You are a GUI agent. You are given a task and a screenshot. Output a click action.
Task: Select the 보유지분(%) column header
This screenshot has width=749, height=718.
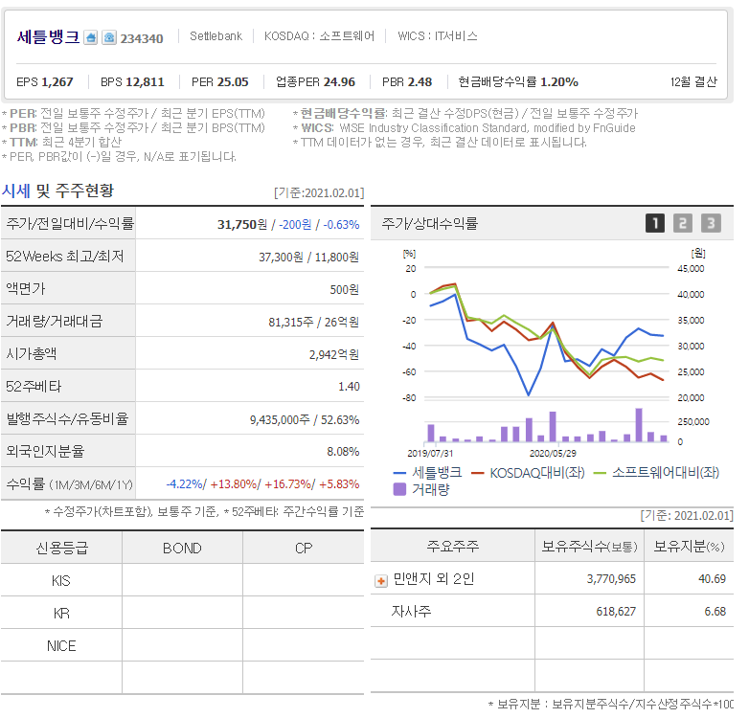(x=689, y=546)
